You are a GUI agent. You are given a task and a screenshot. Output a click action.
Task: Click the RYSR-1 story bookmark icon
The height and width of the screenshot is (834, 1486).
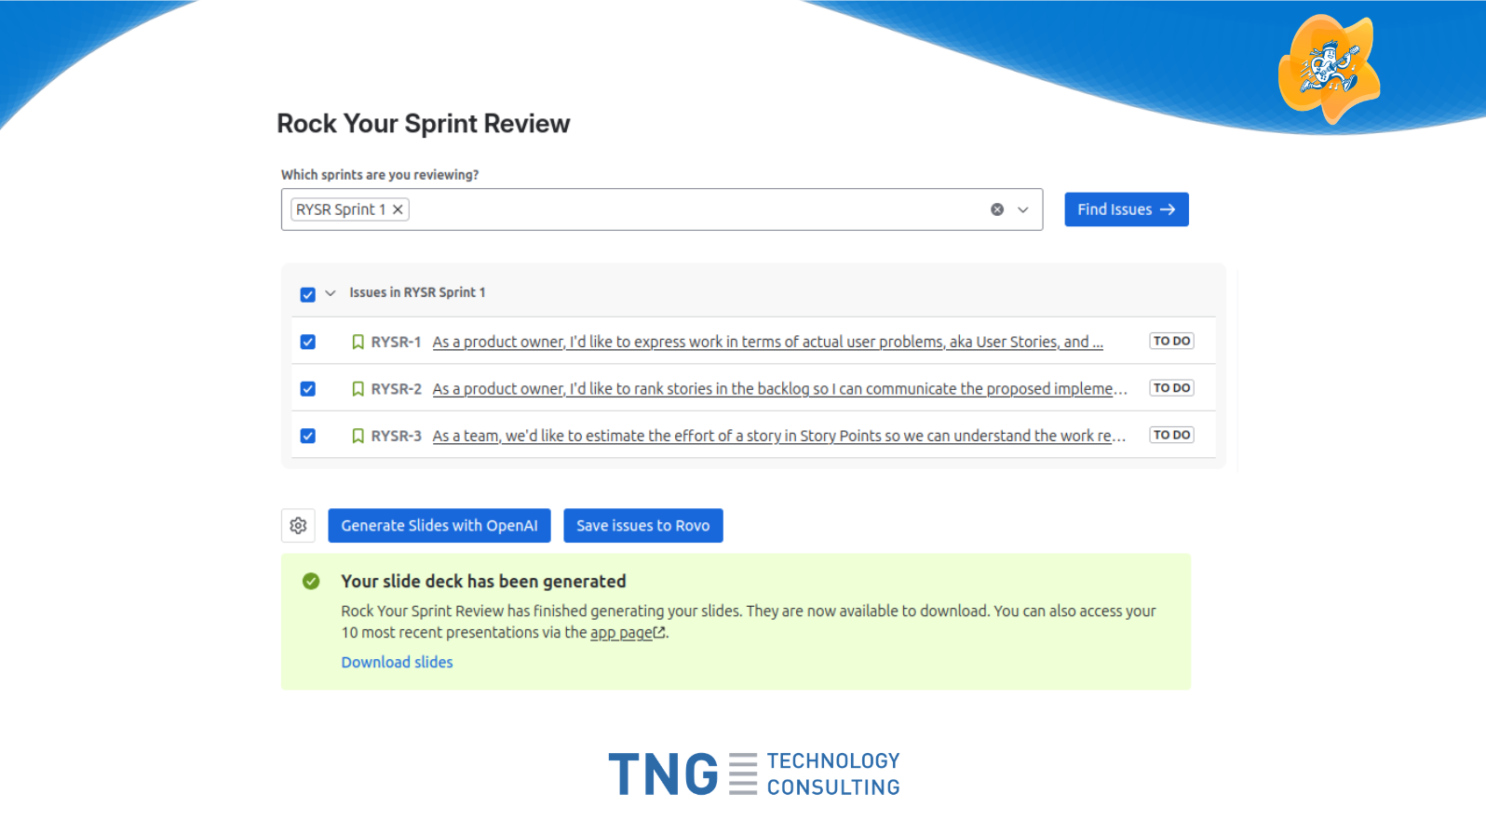[358, 342]
